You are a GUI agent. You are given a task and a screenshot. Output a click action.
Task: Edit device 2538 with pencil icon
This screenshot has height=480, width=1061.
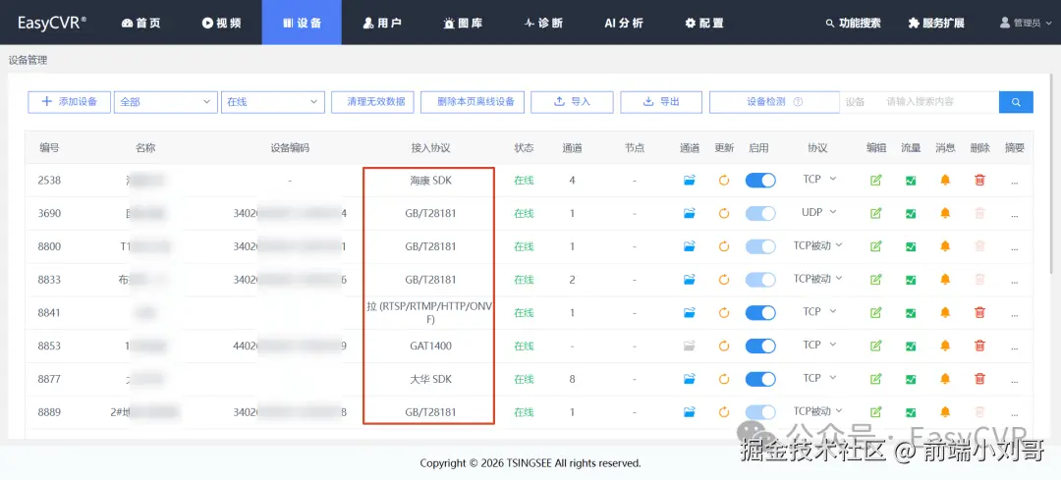tap(876, 181)
